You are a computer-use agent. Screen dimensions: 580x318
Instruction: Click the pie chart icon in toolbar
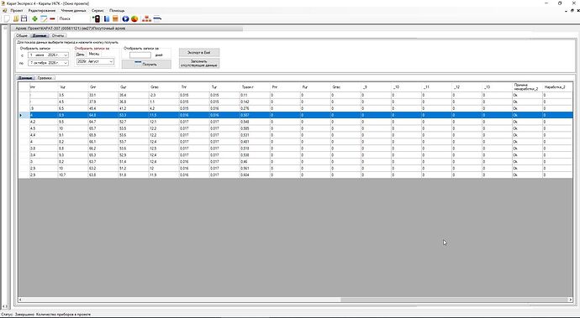pos(134,18)
